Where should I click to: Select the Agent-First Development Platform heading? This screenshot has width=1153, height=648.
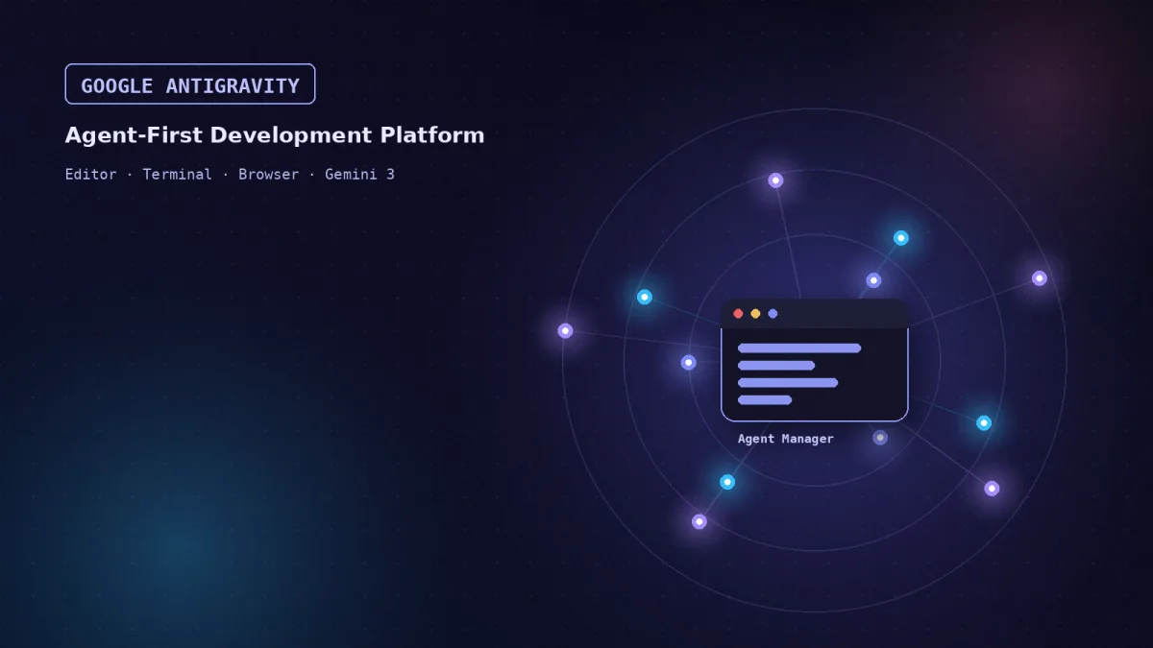coord(275,135)
